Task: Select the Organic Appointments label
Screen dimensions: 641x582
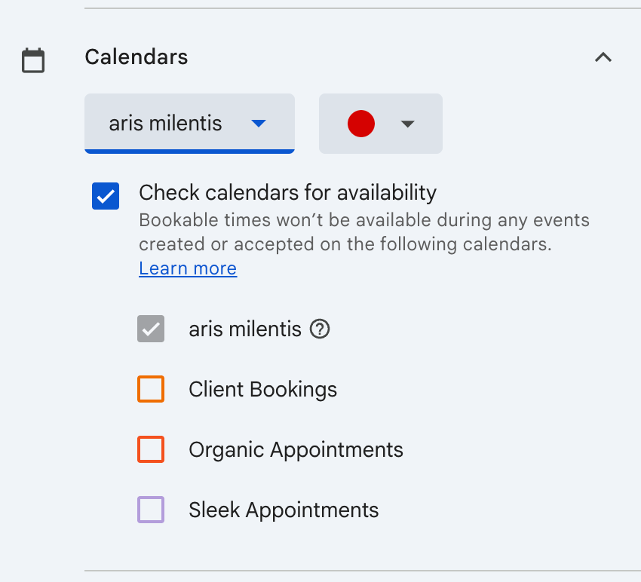Action: 296,450
